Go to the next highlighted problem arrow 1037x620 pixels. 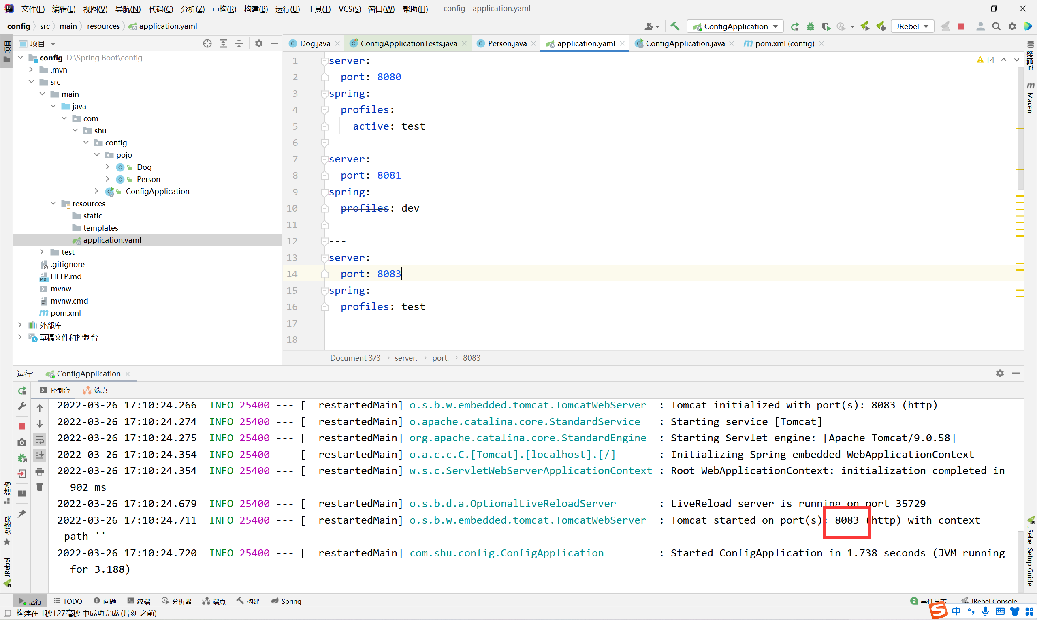point(1016,60)
